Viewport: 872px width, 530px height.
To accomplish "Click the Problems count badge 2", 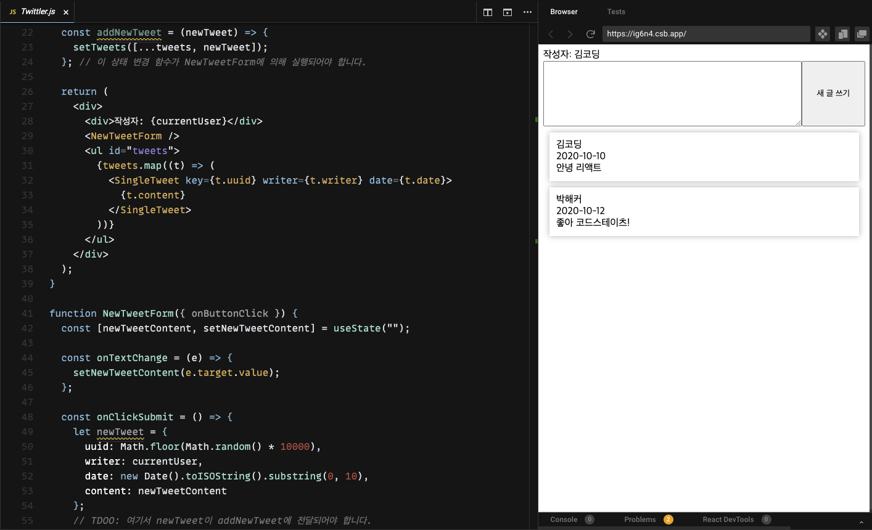I will [668, 520].
